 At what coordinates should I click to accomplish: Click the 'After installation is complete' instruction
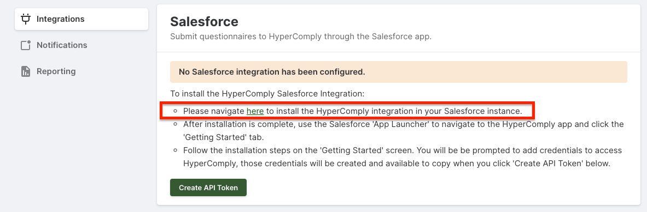point(403,131)
